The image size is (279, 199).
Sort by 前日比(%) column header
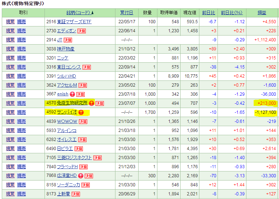(232, 13)
